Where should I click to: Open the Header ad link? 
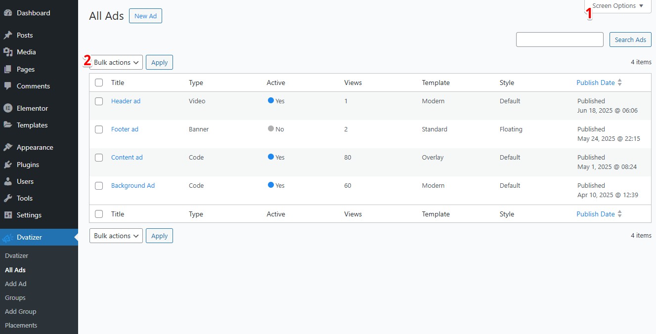tap(126, 101)
